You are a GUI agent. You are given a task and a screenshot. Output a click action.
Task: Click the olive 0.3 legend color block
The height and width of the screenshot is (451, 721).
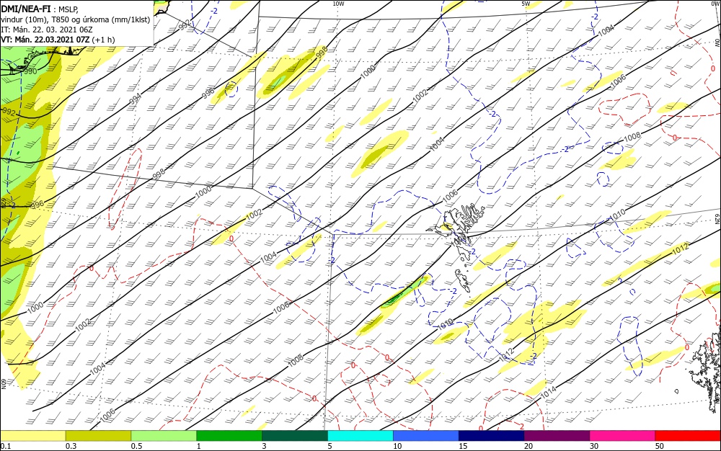pyautogui.click(x=98, y=436)
